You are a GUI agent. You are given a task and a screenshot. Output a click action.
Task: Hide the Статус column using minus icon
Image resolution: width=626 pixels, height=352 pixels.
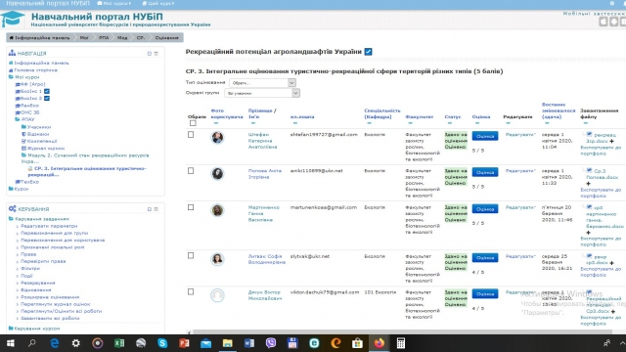tap(450, 123)
